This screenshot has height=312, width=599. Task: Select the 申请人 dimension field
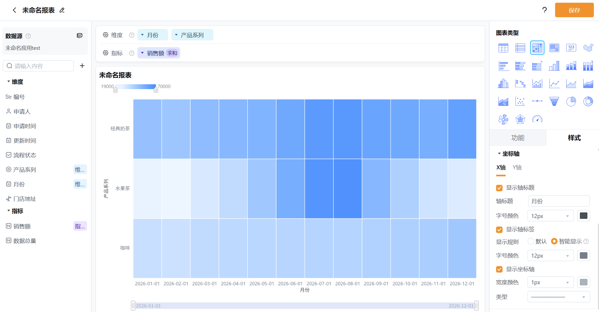[x=22, y=112]
